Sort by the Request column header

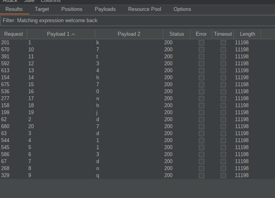(14, 34)
